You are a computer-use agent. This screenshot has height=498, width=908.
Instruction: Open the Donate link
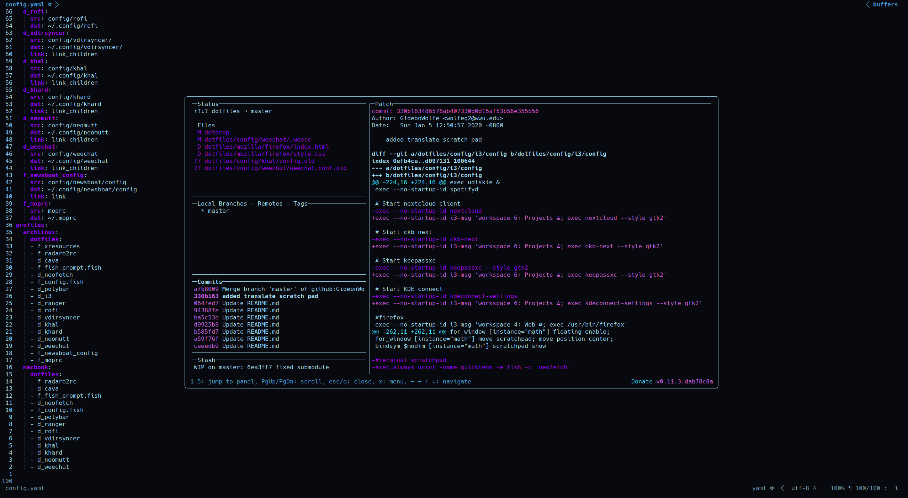pos(641,381)
